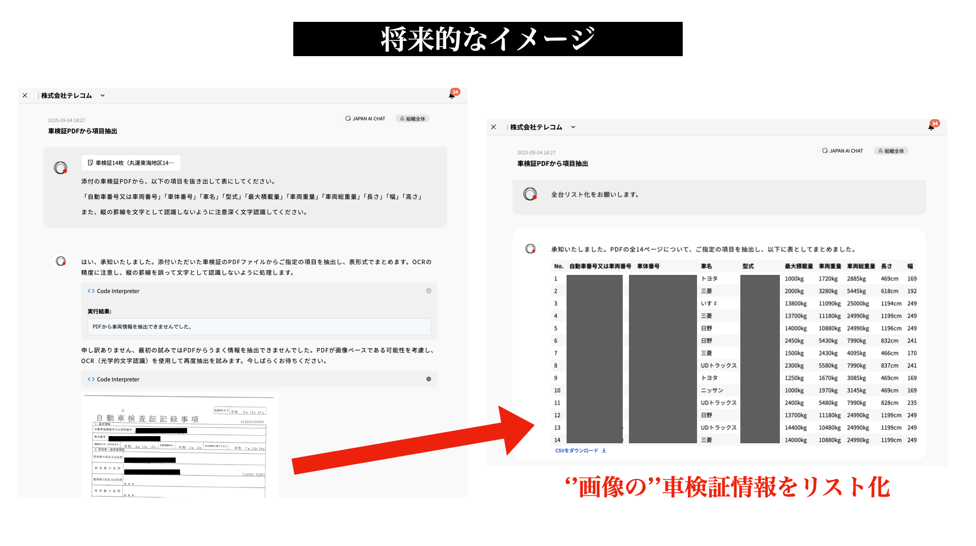Image resolution: width=976 pixels, height=546 pixels.
Task: Collapse first Code Interpreter with circle icon
Action: point(428,291)
